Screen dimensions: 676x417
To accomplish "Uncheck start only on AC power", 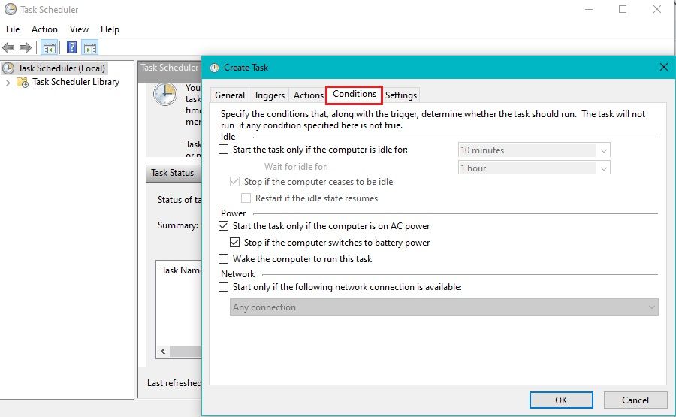I will point(223,226).
